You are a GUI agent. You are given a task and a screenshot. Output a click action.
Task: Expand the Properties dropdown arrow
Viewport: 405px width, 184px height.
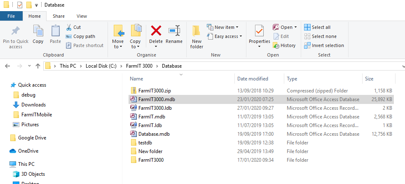259,47
